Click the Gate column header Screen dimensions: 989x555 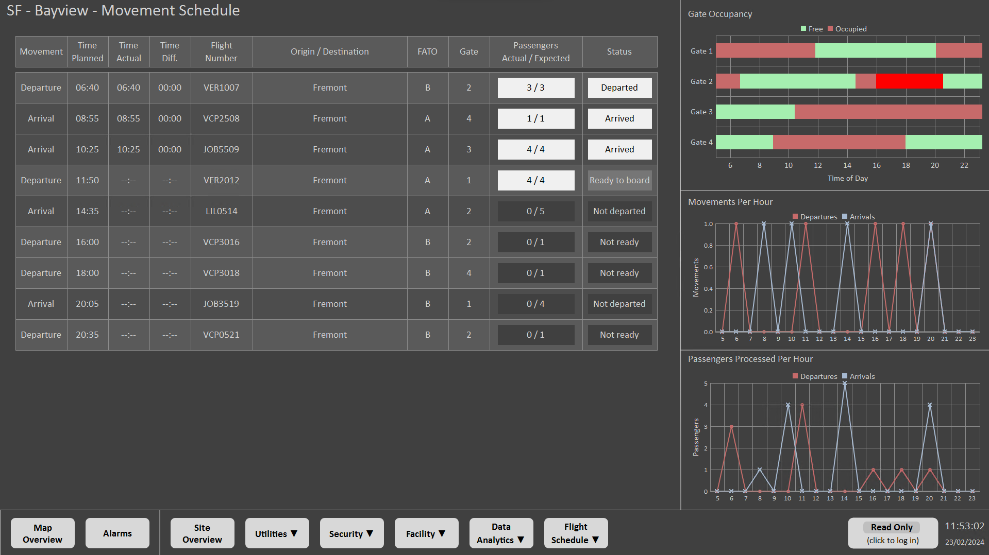(469, 51)
